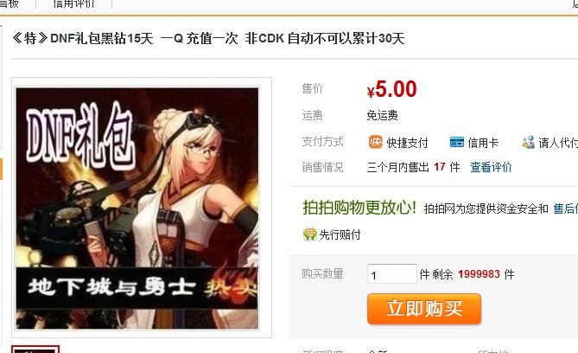578x353 pixels.
Task: Click the 快捷支付 orange icon
Action: [375, 142]
